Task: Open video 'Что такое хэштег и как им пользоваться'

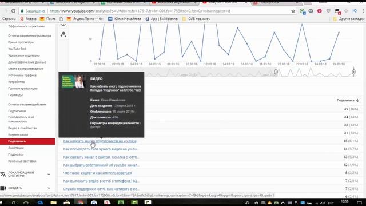Action: pyautogui.click(x=97, y=173)
